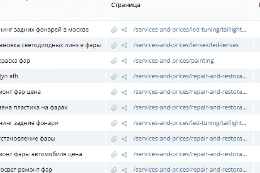Open the led-tuning link in the 'нинг задние фонари' row

(190, 123)
